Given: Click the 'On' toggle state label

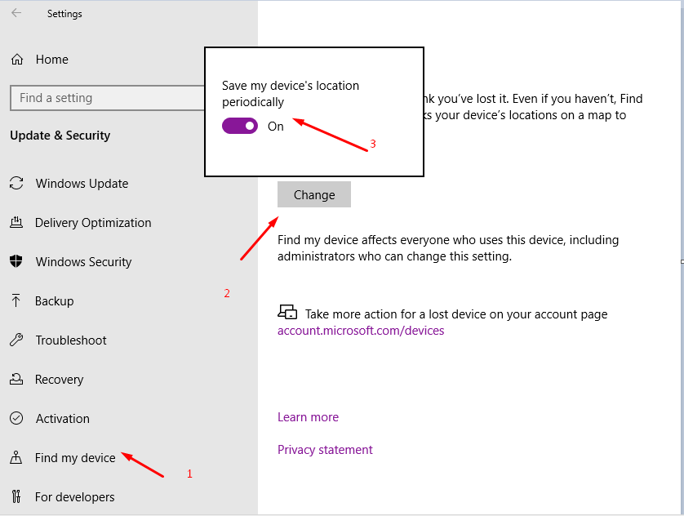Looking at the screenshot, I should click(x=276, y=127).
